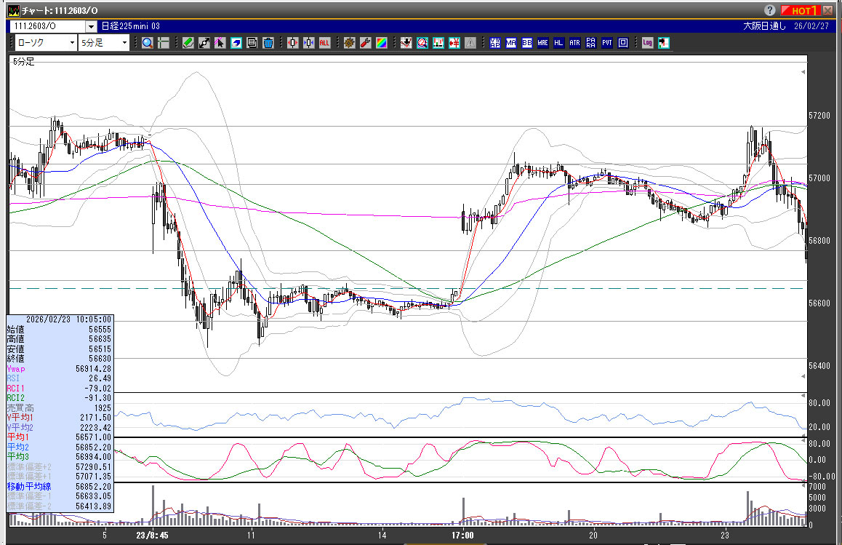Toggle the MA moving average indicator

point(511,43)
